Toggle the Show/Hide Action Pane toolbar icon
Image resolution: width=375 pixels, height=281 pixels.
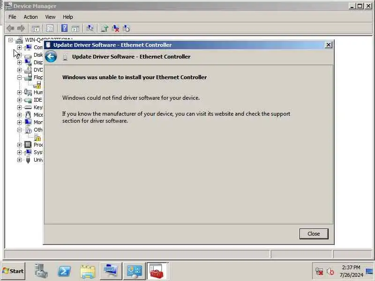click(x=75, y=29)
